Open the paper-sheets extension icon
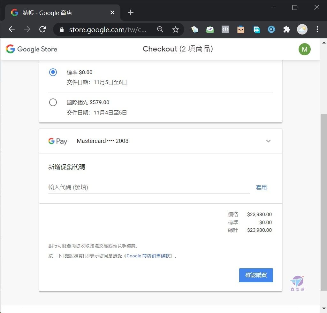 (194, 29)
